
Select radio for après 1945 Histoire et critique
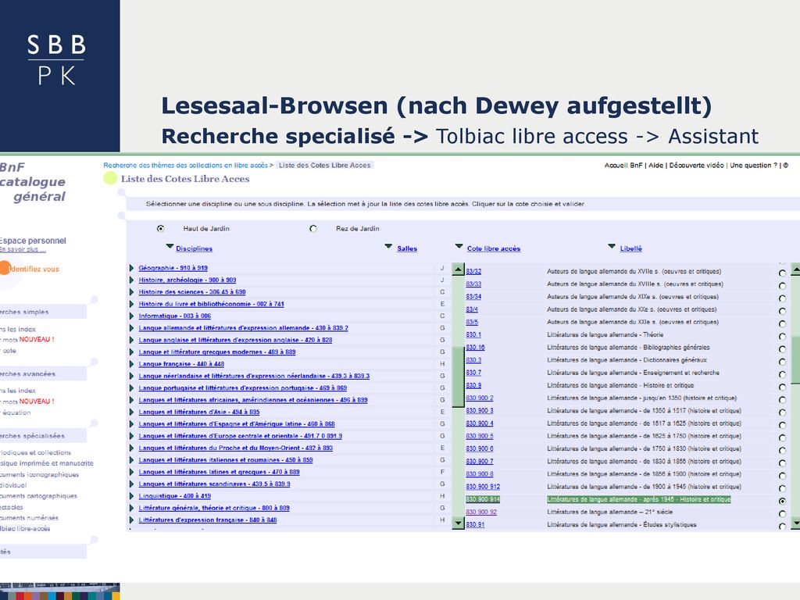click(x=782, y=501)
